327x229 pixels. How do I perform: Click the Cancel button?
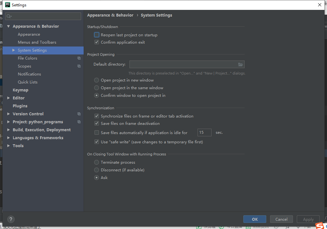click(281, 219)
